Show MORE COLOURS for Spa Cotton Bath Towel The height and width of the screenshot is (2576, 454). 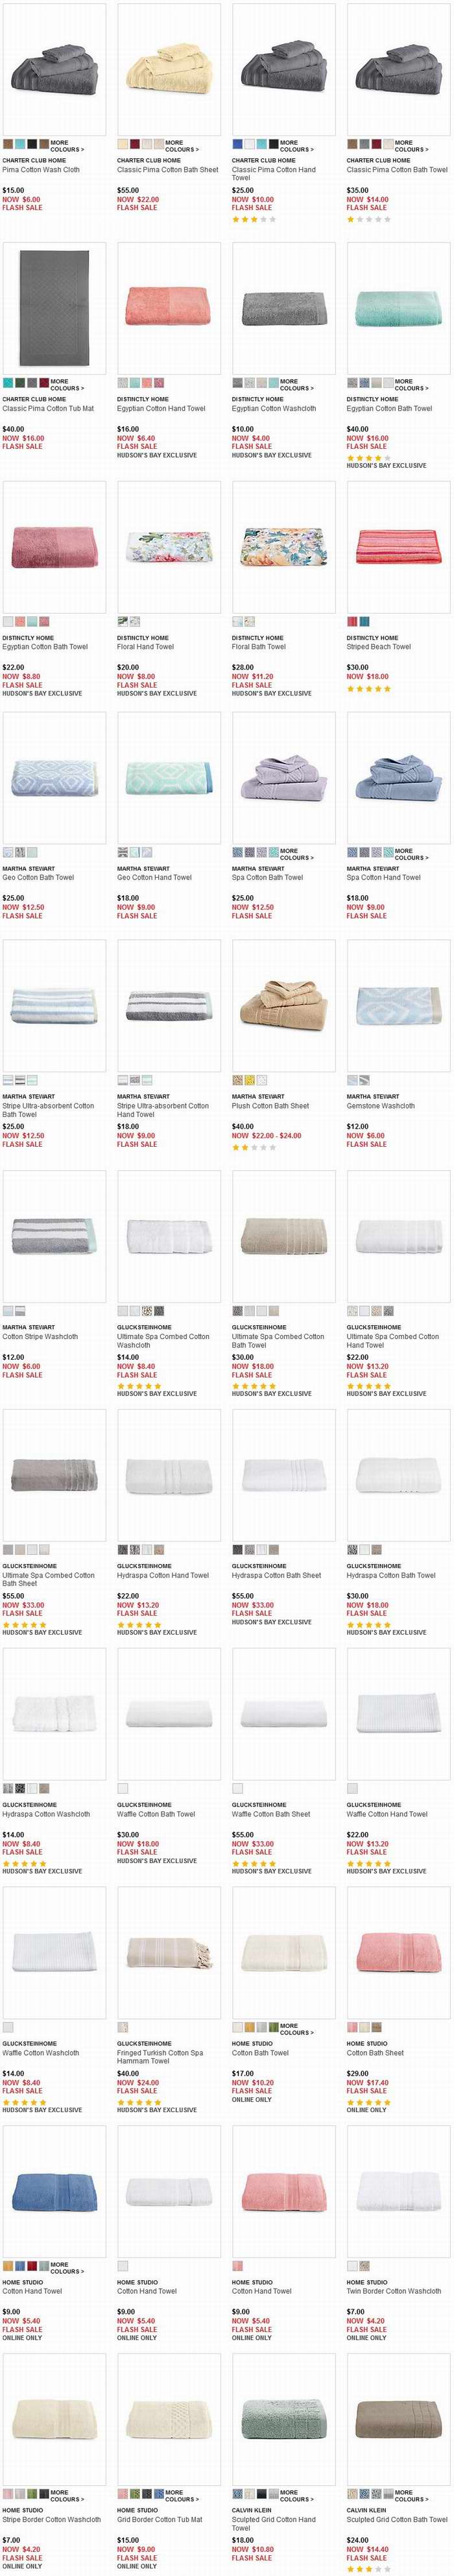pyautogui.click(x=295, y=854)
